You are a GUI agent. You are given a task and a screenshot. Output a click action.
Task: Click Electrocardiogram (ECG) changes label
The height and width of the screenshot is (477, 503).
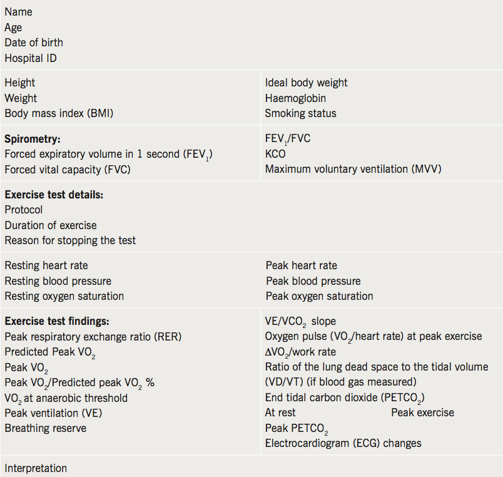click(343, 443)
